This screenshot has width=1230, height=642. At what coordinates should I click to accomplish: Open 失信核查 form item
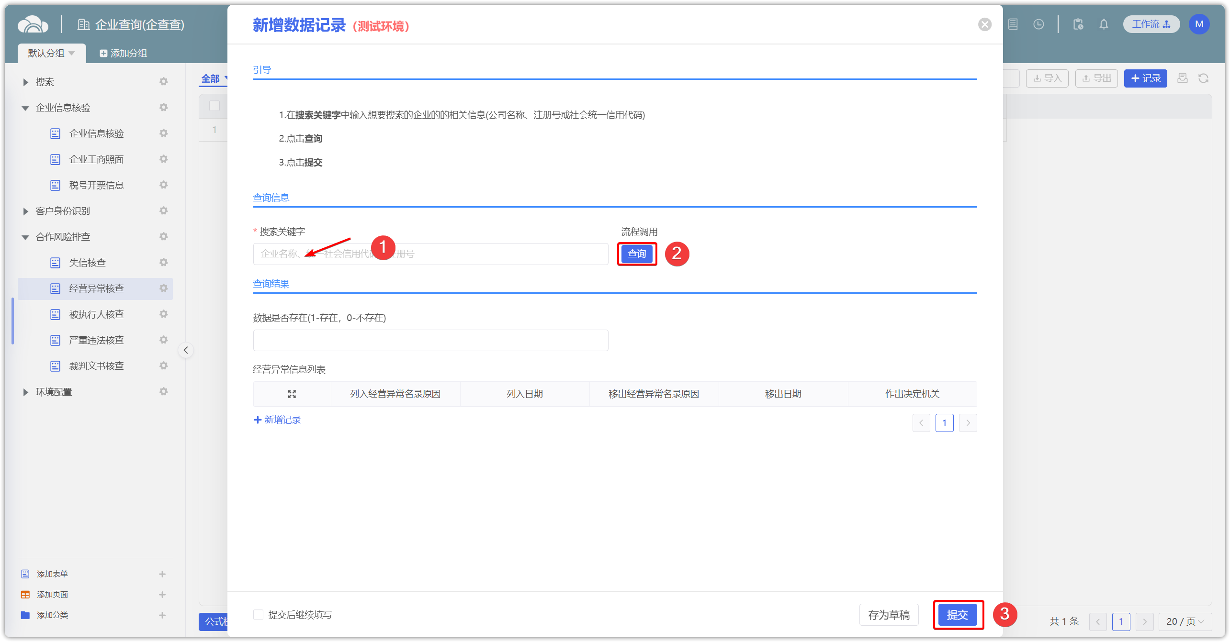(87, 263)
